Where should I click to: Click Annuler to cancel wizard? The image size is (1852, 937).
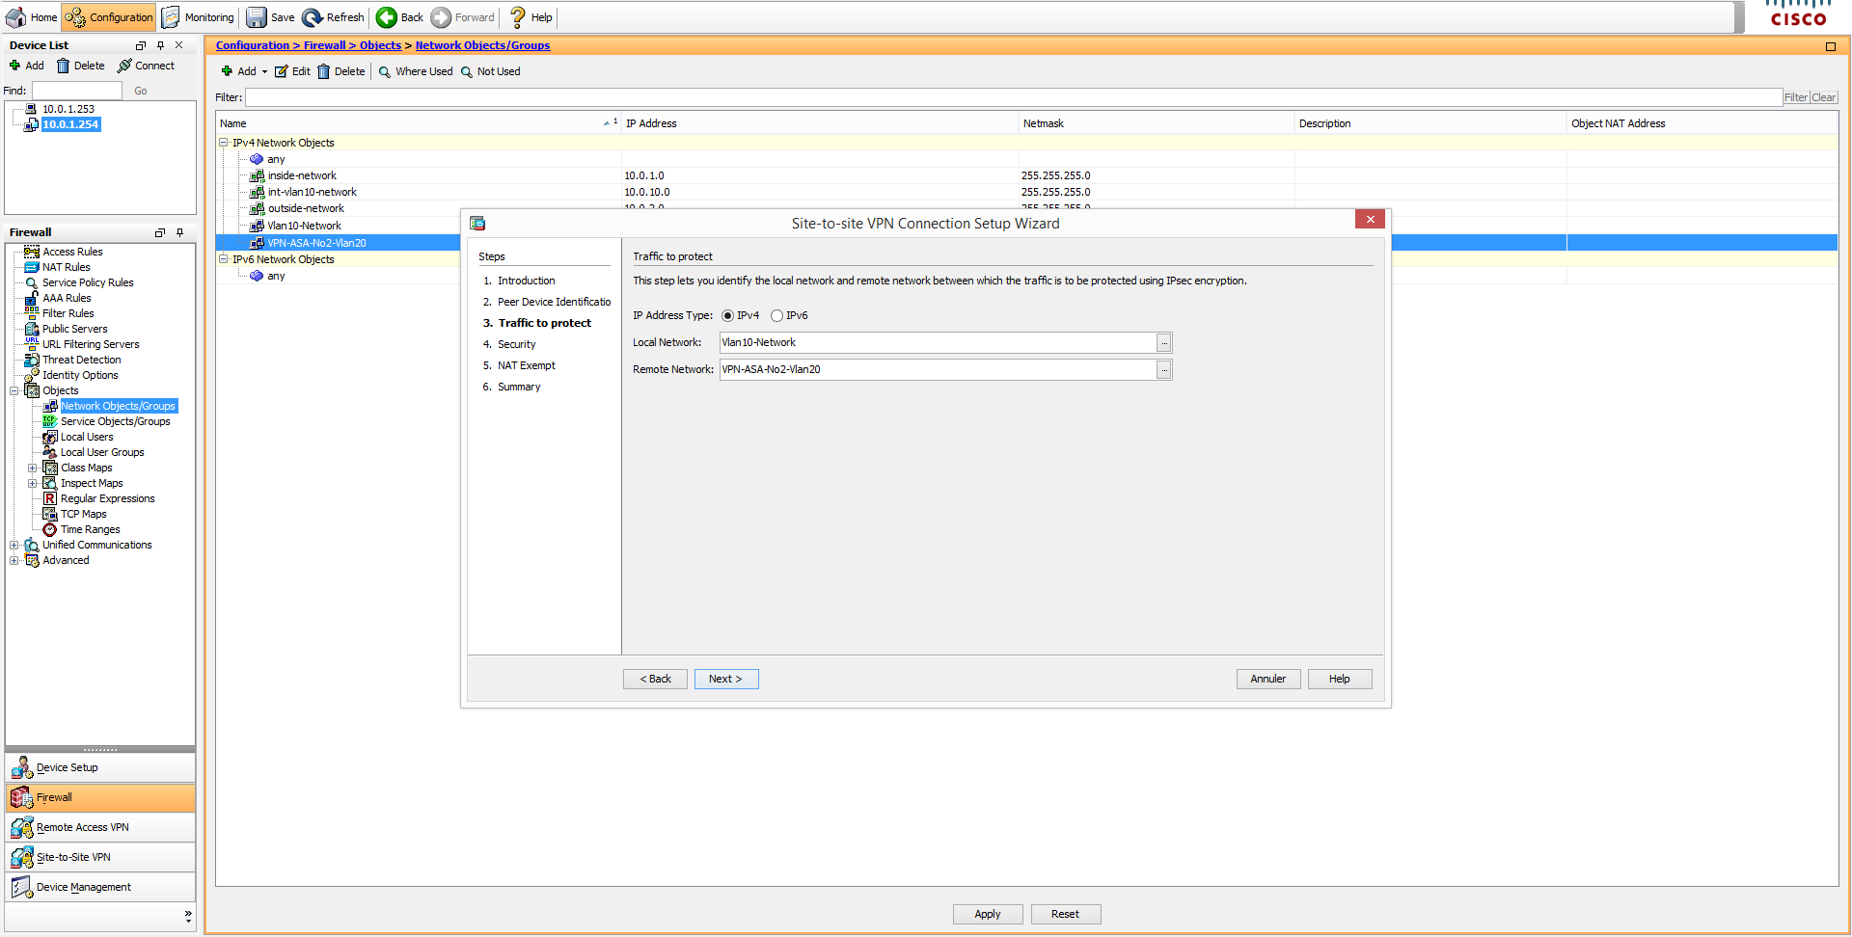click(1268, 680)
